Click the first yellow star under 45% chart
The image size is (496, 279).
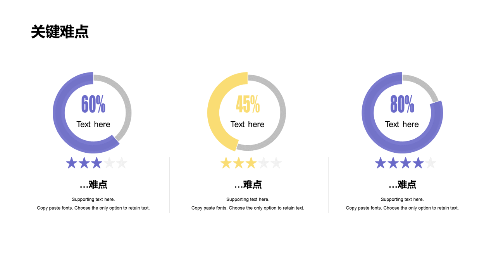tap(226, 163)
